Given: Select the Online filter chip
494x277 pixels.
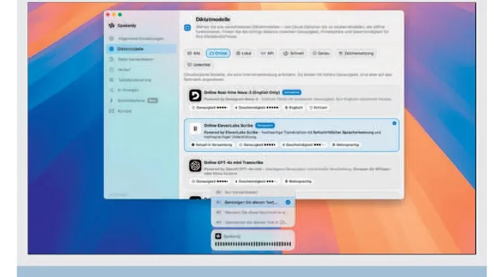Looking at the screenshot, I should tap(218, 53).
